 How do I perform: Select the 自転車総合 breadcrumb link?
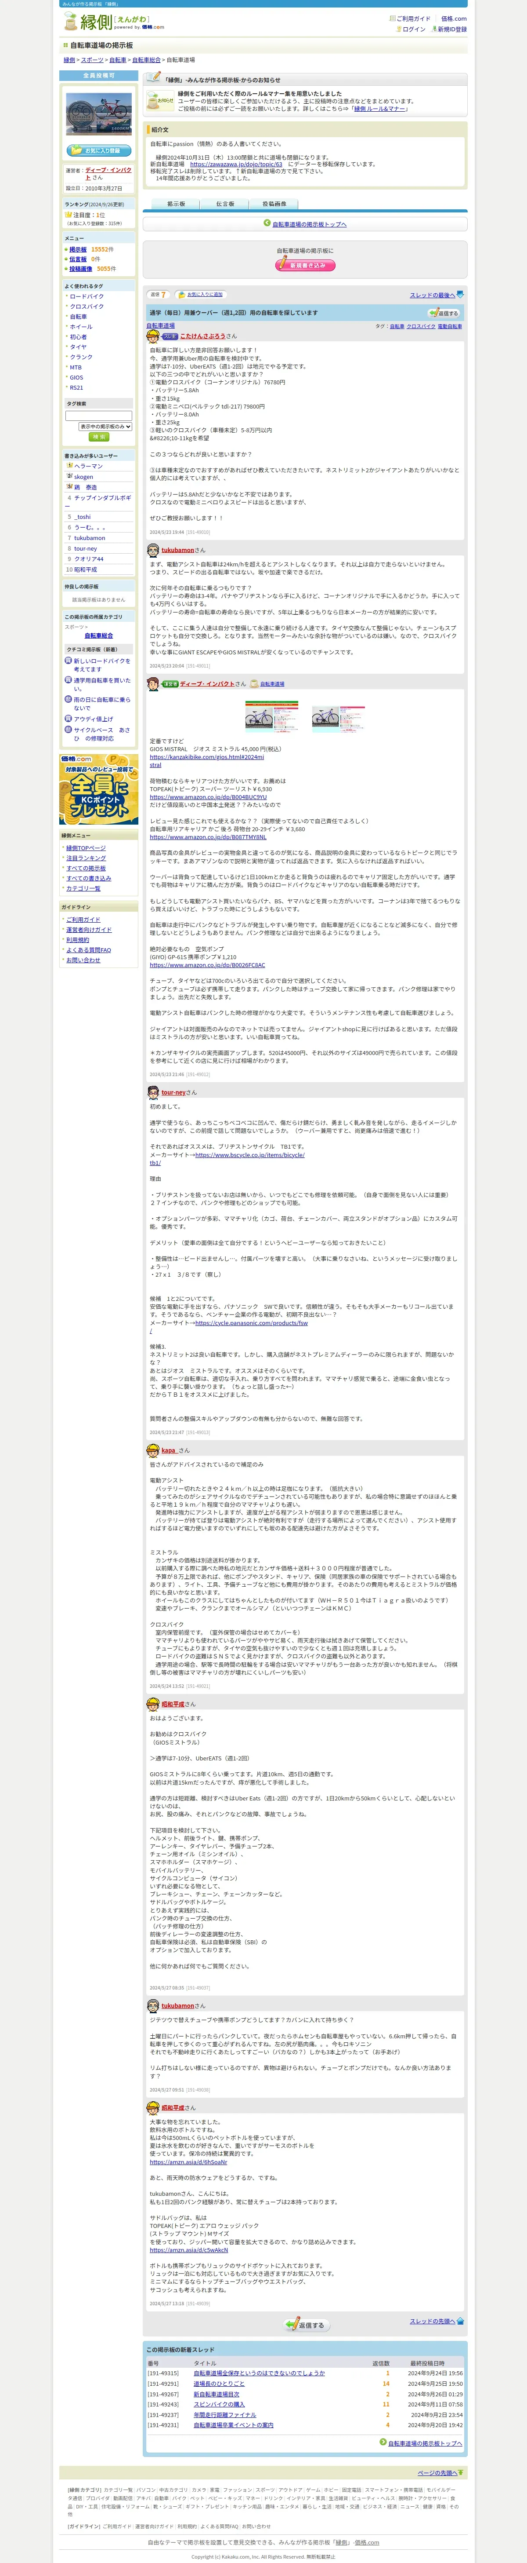tap(147, 60)
